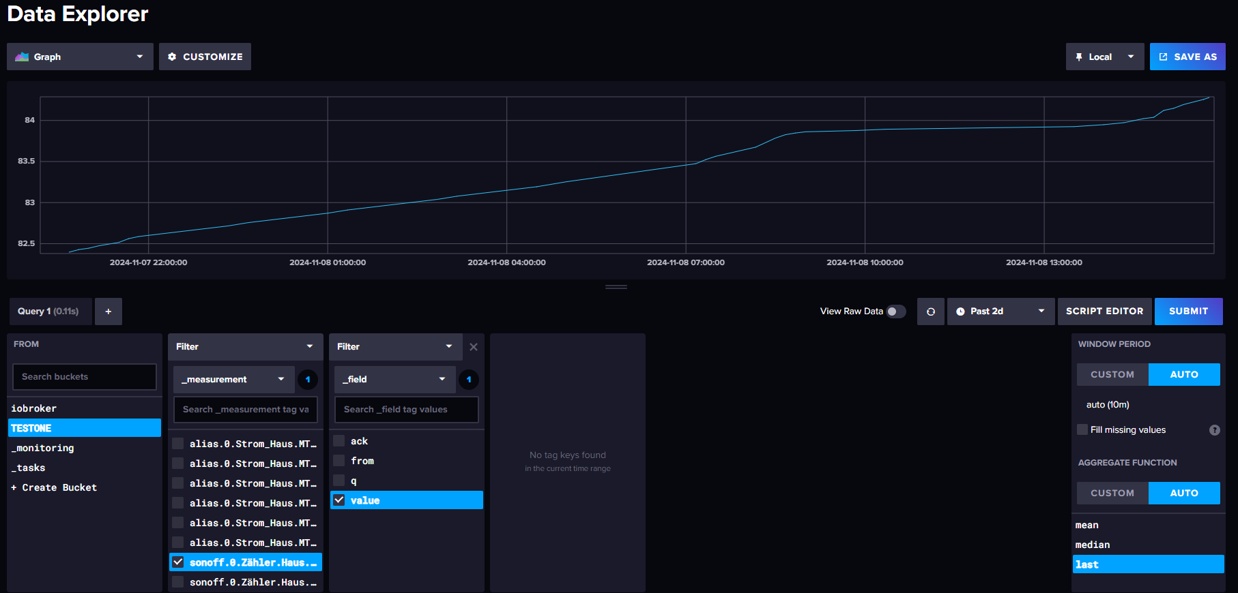Switch Window Period to Auto
1238x593 pixels.
pyautogui.click(x=1184, y=374)
